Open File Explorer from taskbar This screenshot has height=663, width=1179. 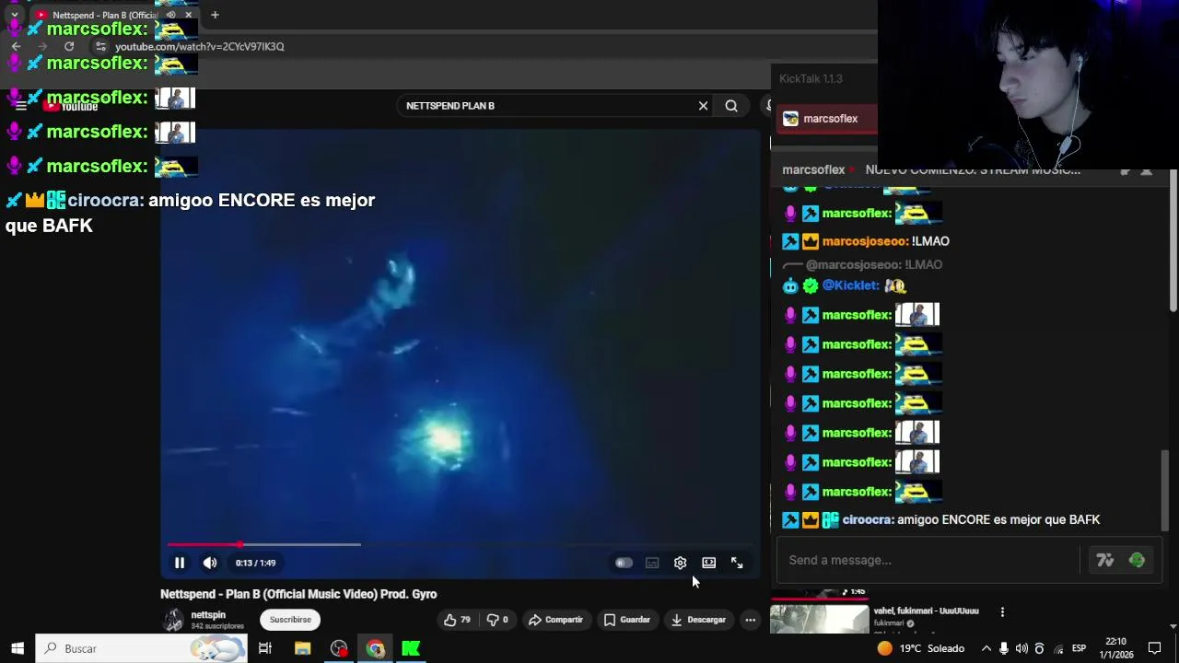tap(302, 648)
